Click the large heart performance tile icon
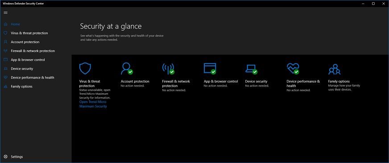 pos(293,68)
